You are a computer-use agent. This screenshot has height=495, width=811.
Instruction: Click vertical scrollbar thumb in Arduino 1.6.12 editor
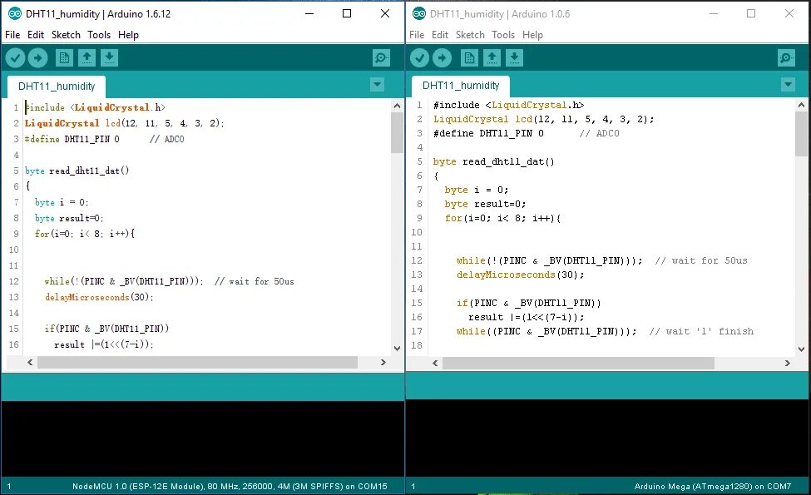point(397,132)
